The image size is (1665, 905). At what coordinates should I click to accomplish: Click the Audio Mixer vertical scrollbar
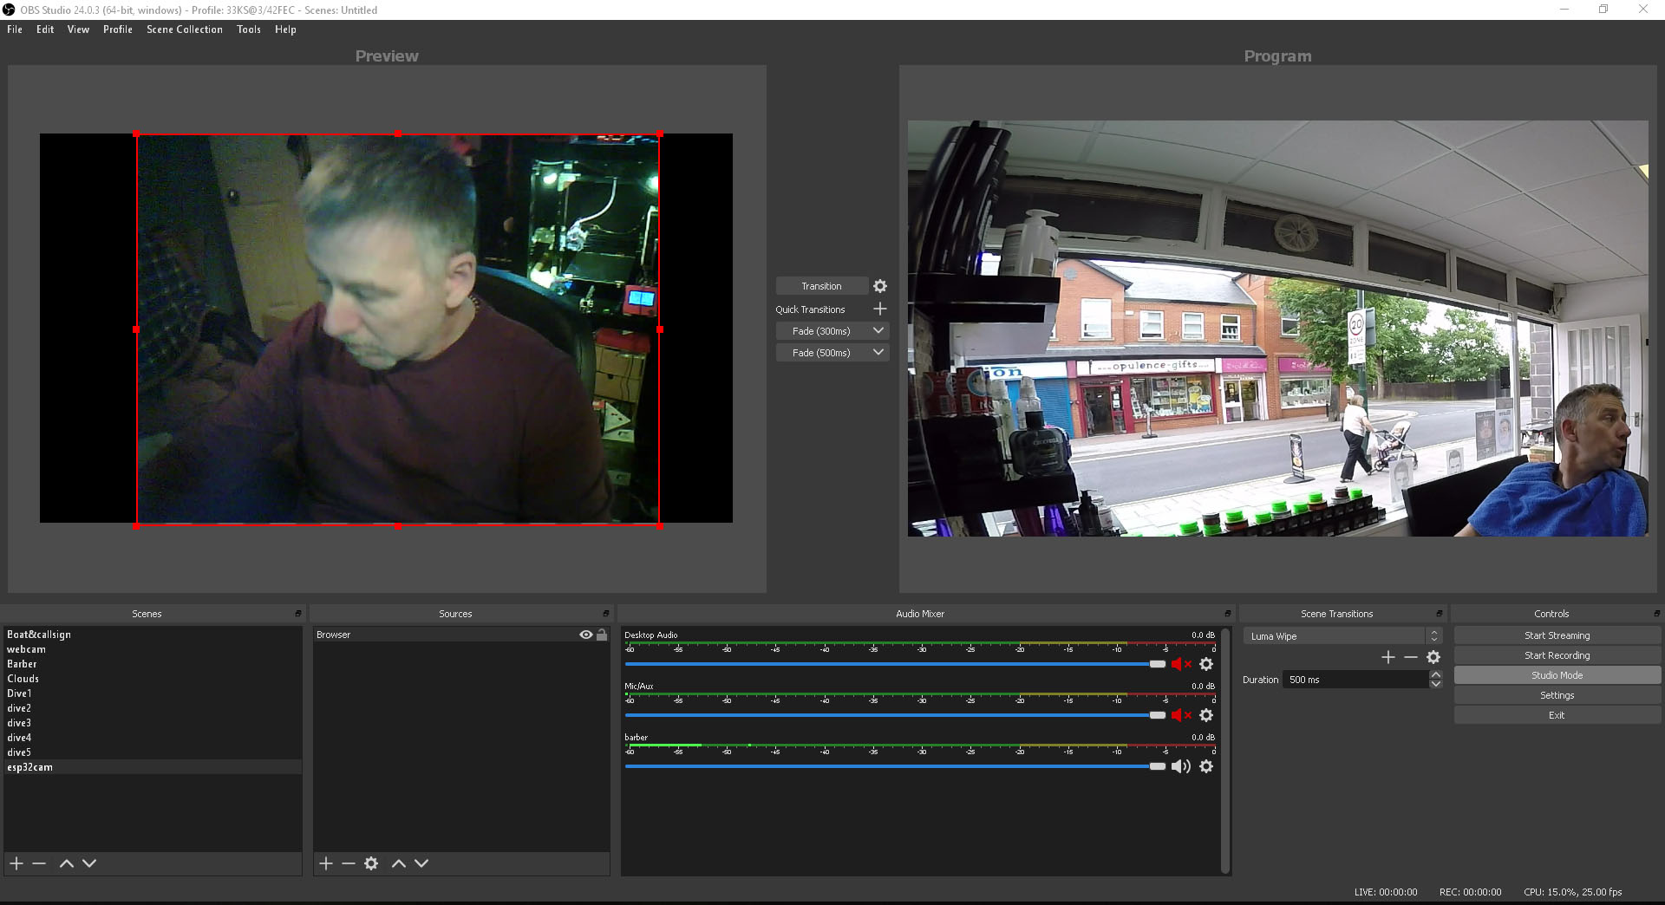click(1225, 751)
